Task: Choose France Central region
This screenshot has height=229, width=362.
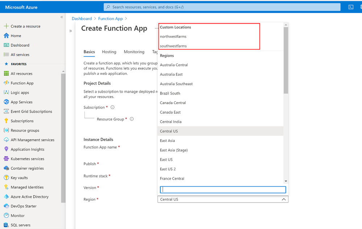Action: (220, 178)
